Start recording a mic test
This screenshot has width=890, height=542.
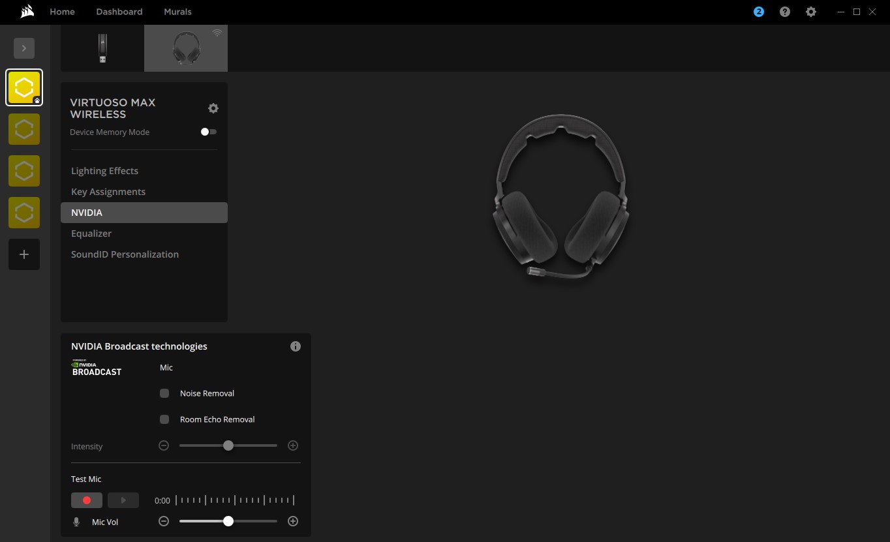point(87,500)
